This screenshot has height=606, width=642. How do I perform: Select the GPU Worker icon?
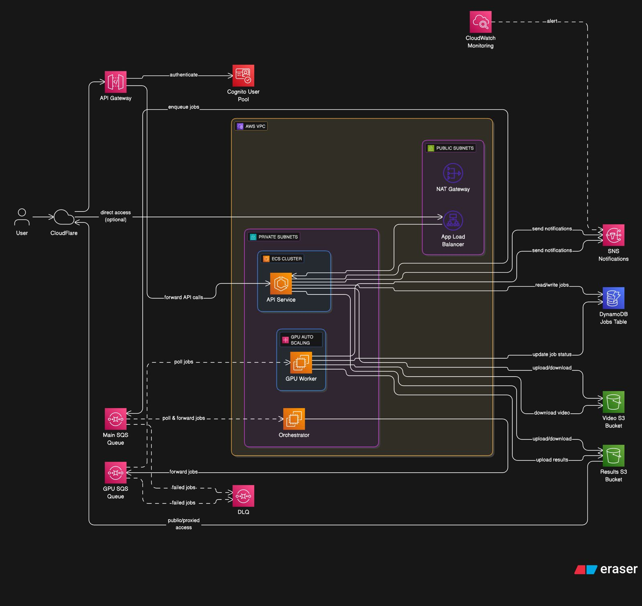(301, 363)
